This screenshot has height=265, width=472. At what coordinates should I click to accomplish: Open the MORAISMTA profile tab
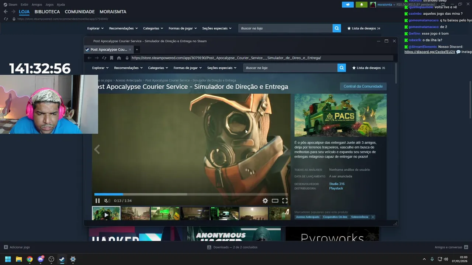point(113,12)
